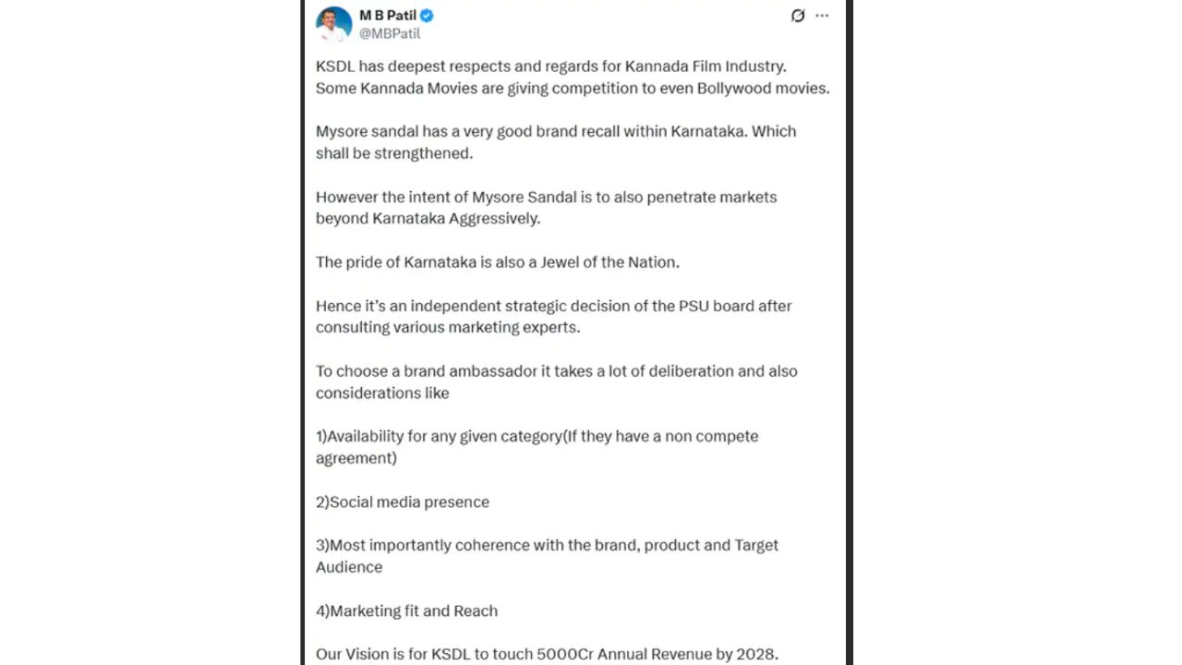Open M B Patil's profile picture
Screen dimensions: 1182x665
coord(333,23)
